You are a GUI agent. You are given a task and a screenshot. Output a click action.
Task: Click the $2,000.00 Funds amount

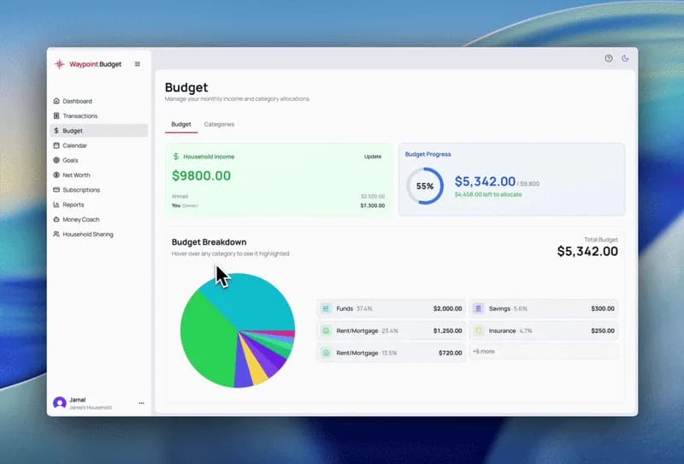[447, 308]
